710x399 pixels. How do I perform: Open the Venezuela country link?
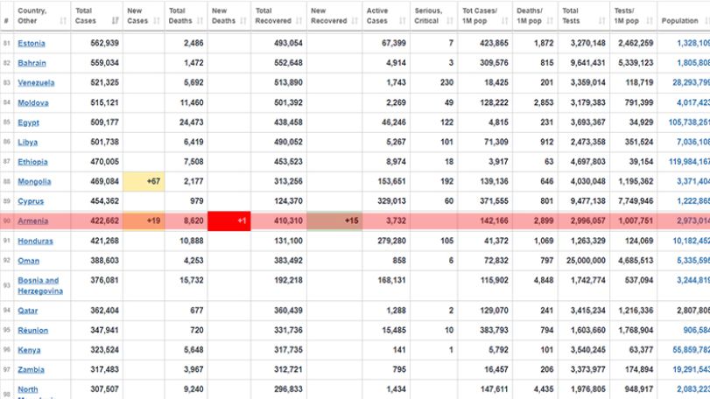click(36, 83)
